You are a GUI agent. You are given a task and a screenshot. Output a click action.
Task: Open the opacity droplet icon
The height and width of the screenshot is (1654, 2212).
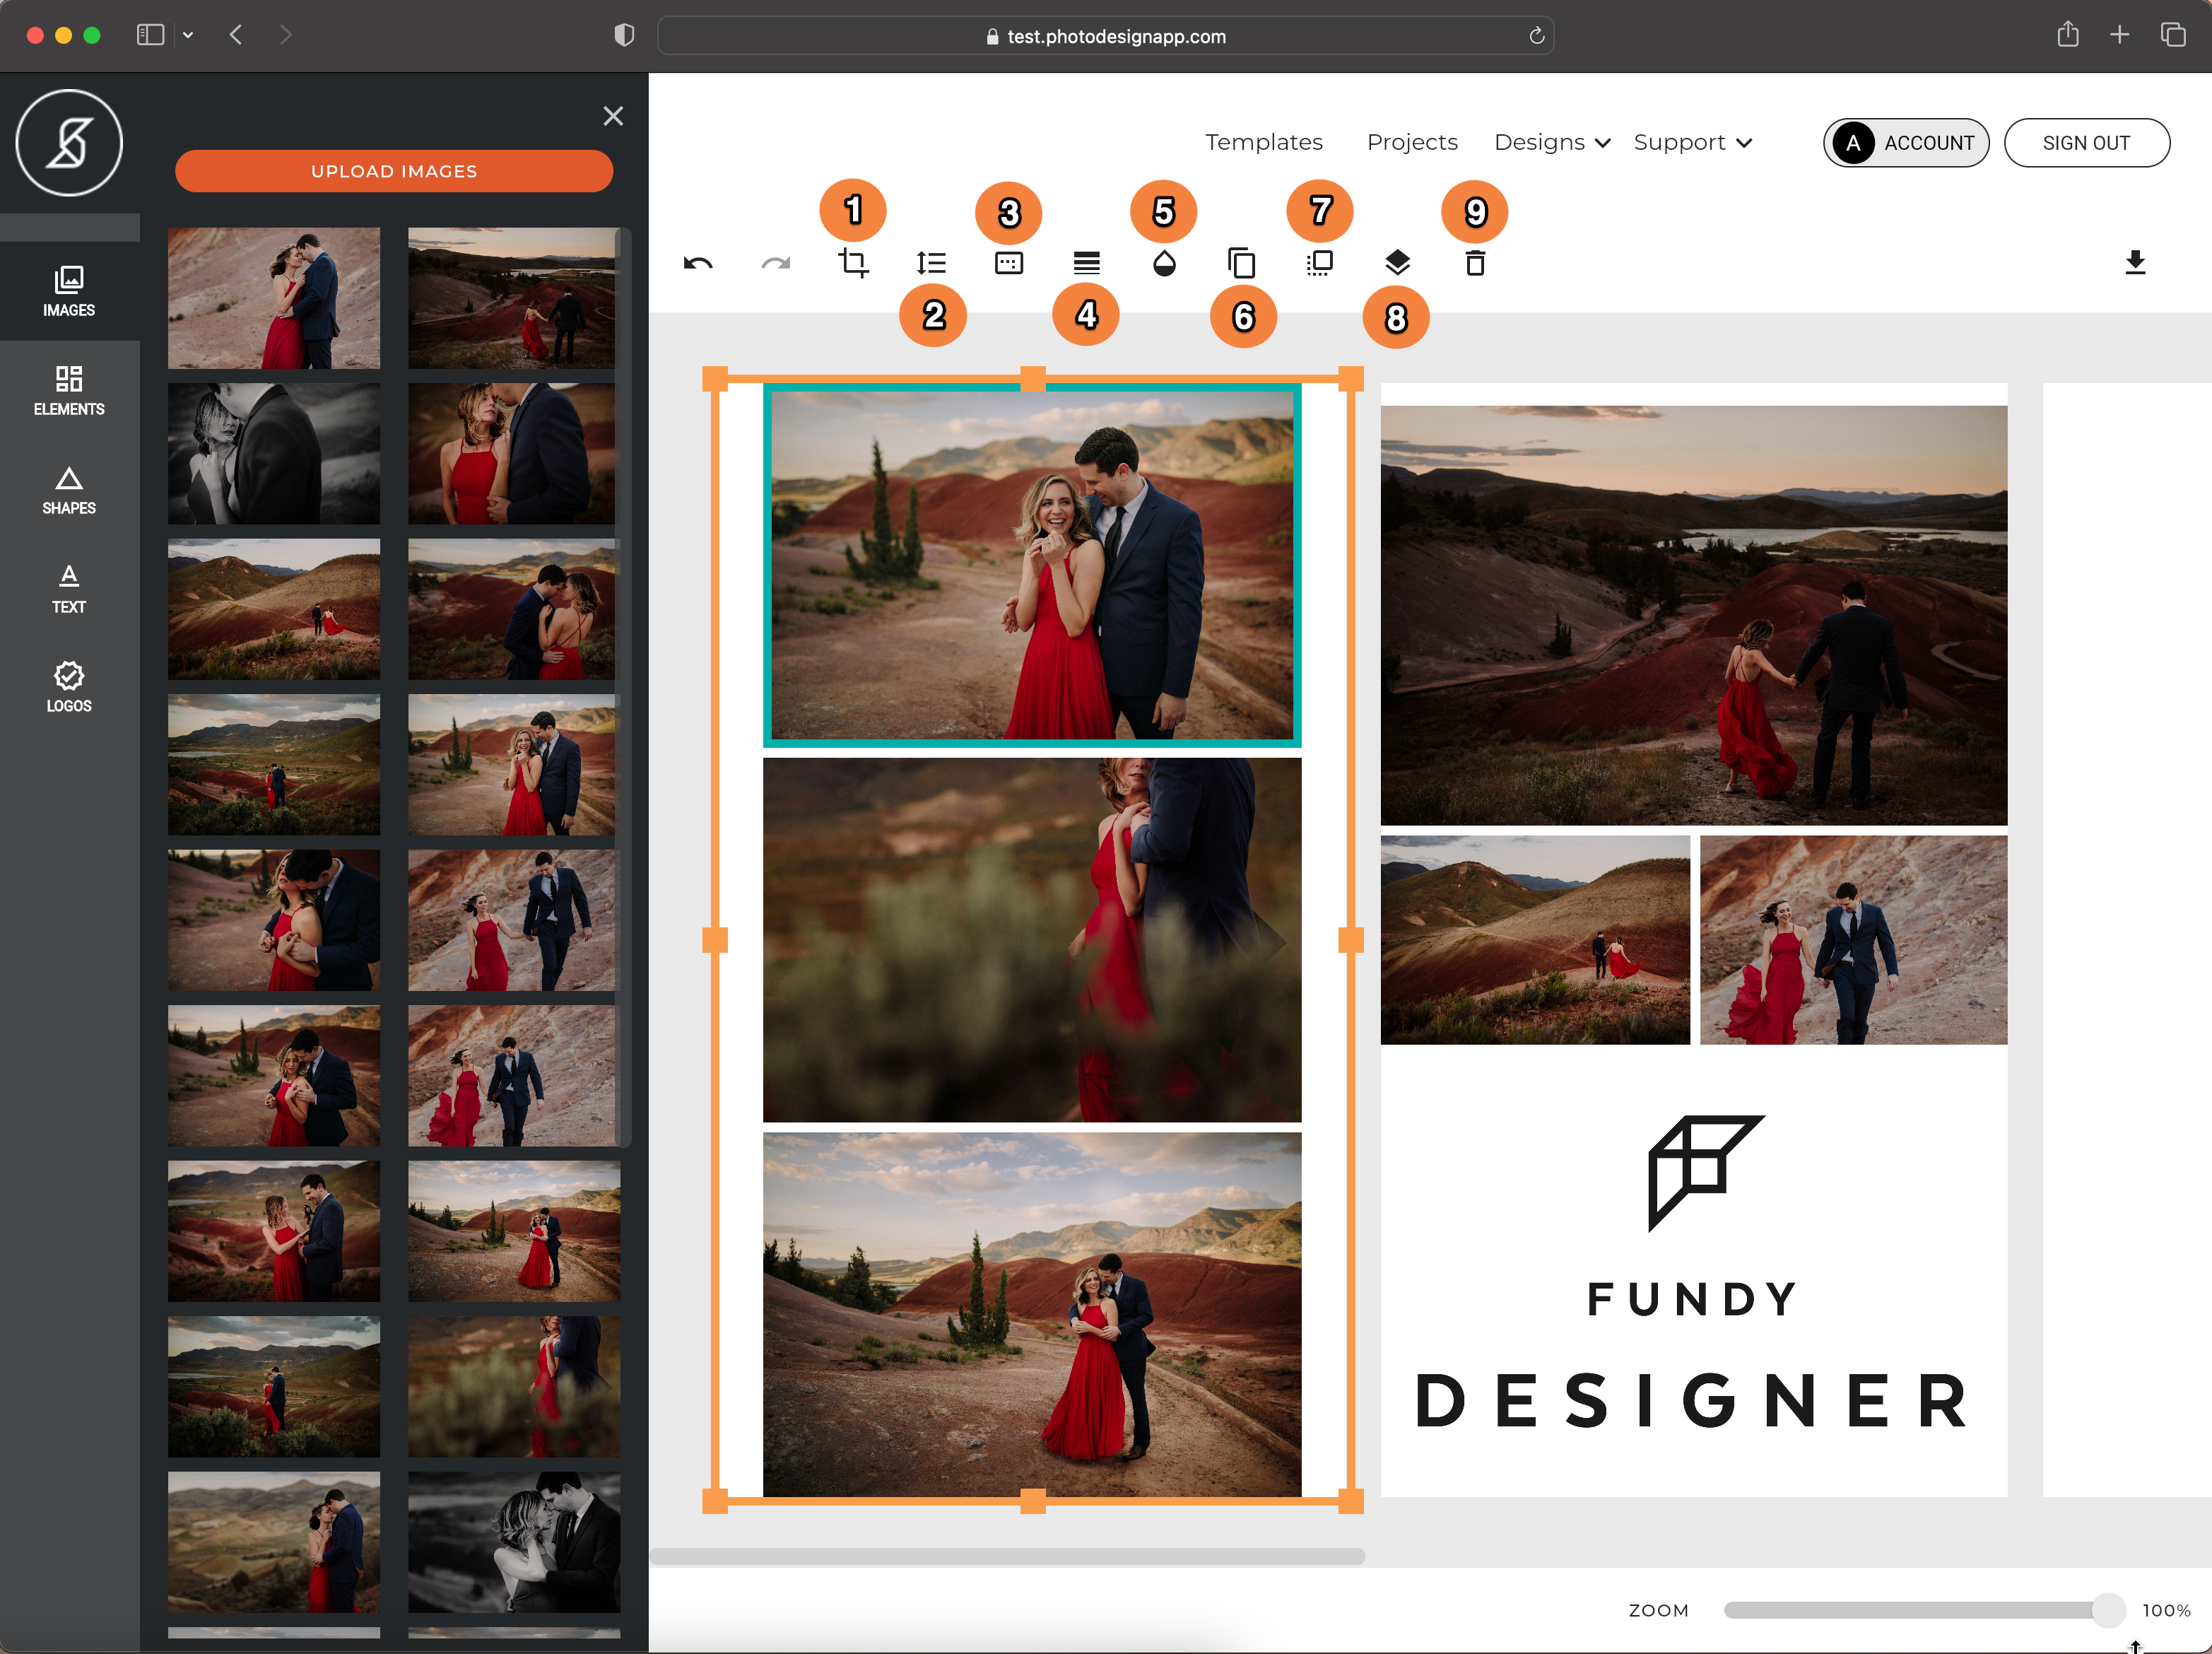coord(1164,263)
